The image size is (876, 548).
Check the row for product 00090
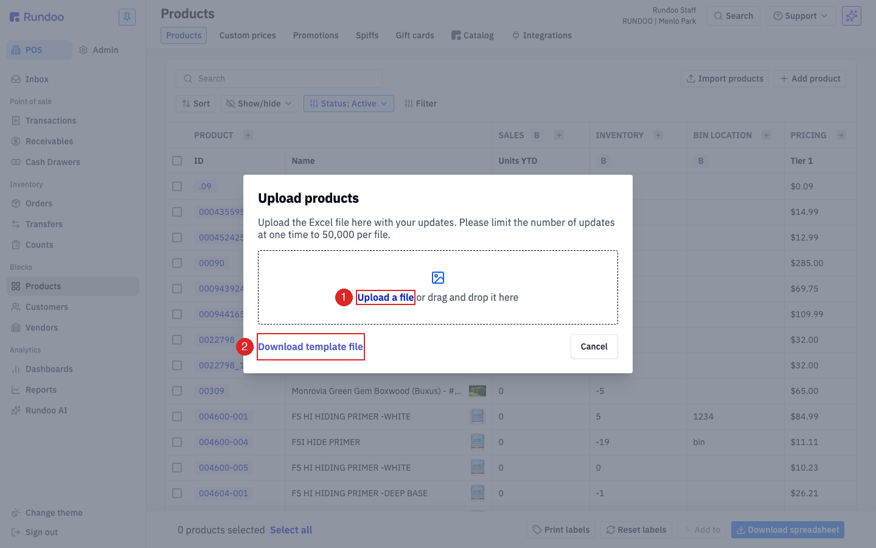point(177,263)
